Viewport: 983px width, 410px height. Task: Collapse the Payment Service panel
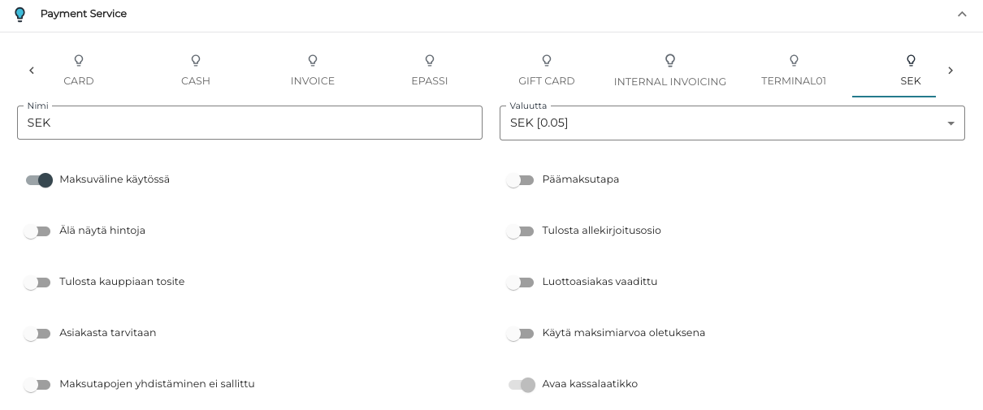pos(962,14)
